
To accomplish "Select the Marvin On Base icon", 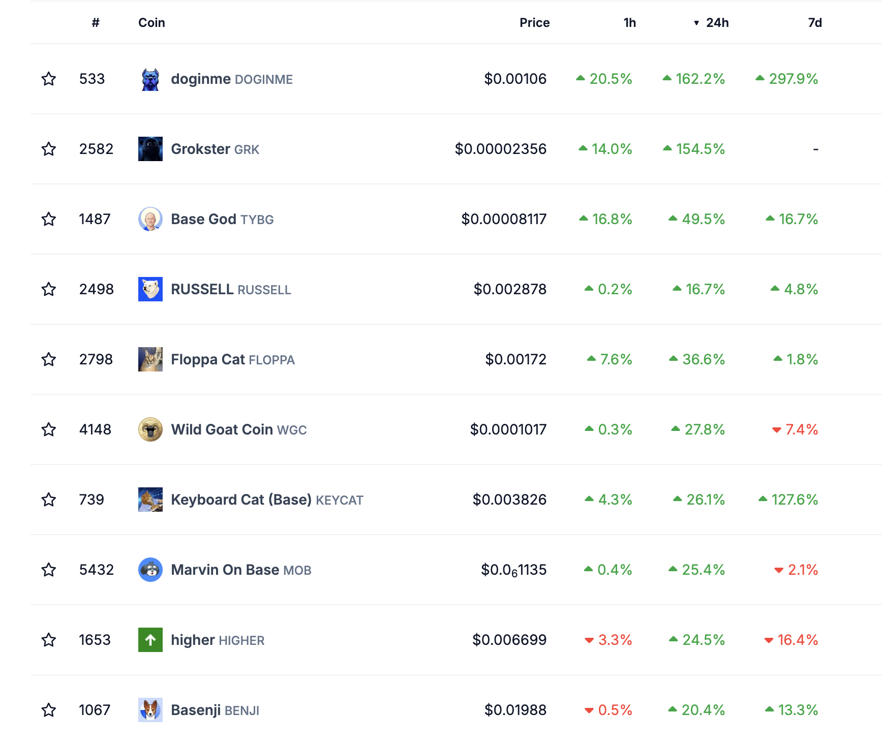I will [x=150, y=570].
